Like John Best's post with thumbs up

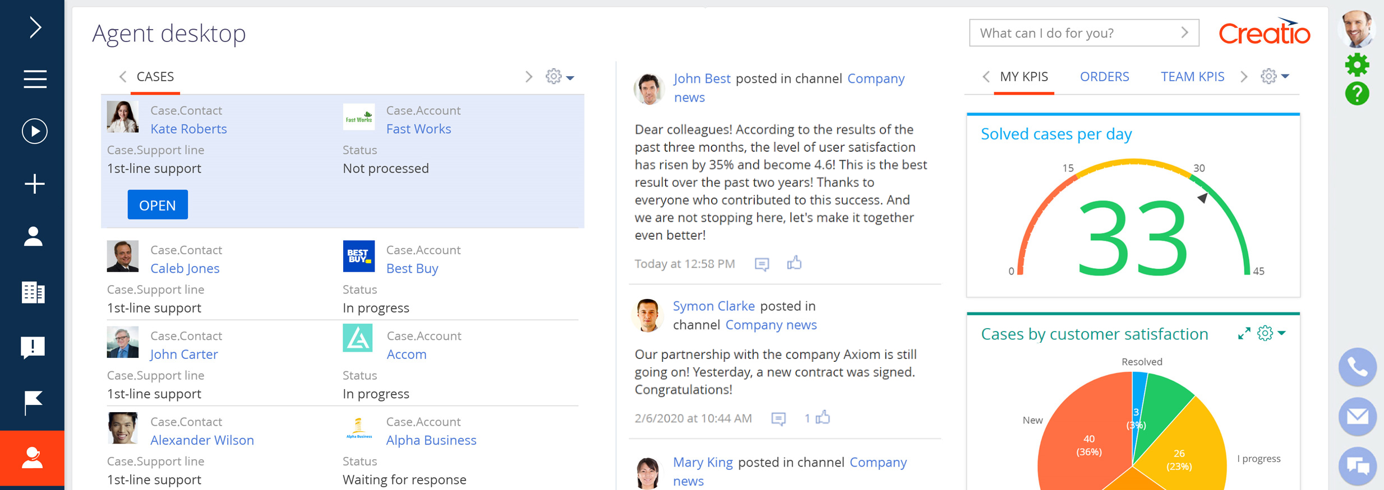[794, 263]
